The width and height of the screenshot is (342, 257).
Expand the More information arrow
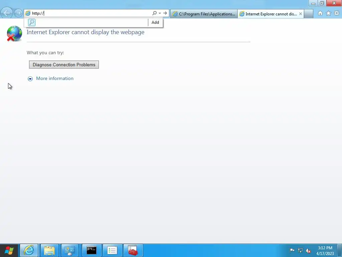pyautogui.click(x=30, y=79)
